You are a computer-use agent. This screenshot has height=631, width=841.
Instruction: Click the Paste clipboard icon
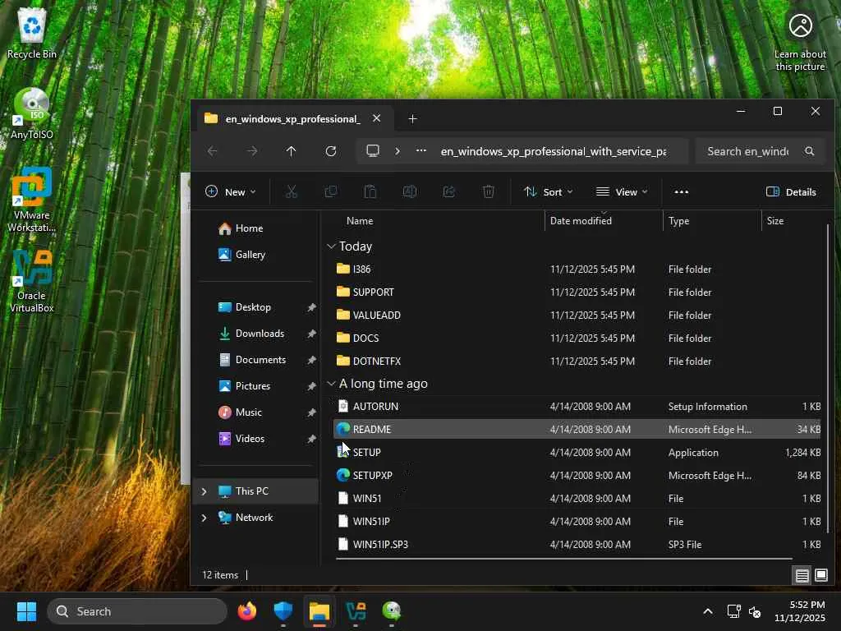click(370, 191)
